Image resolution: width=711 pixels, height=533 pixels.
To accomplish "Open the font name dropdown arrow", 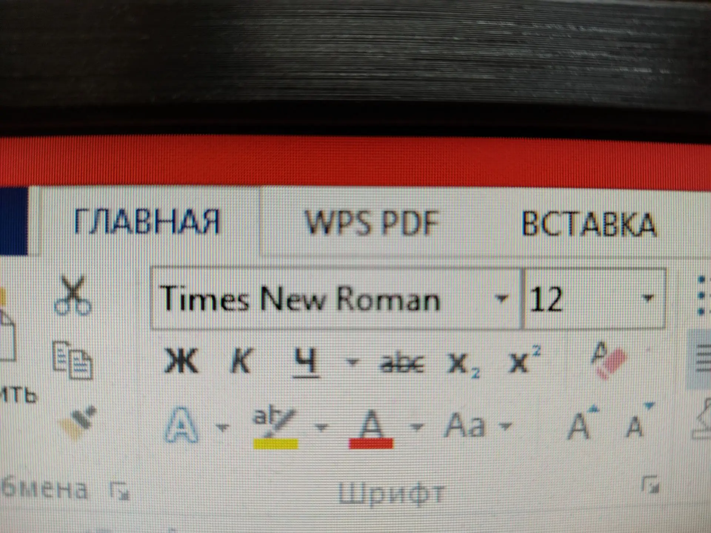I will click(x=501, y=298).
